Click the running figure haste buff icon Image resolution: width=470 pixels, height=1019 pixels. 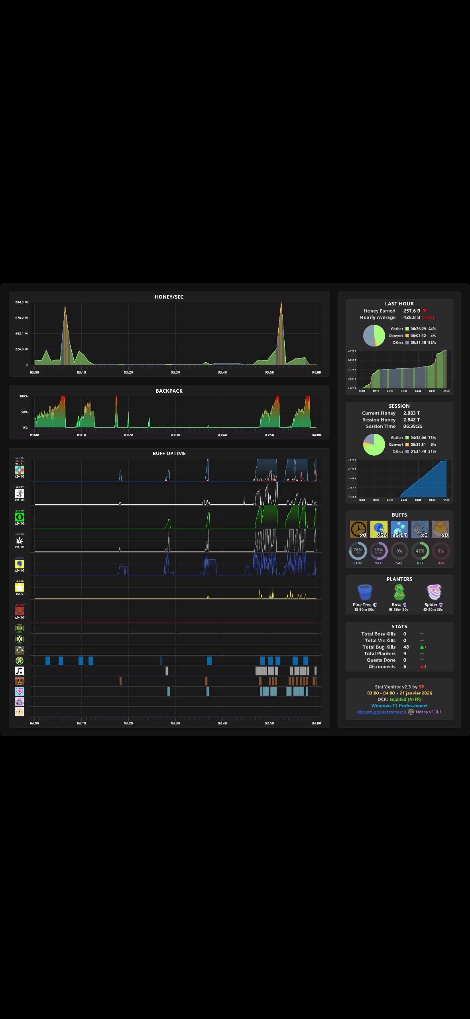click(x=20, y=493)
